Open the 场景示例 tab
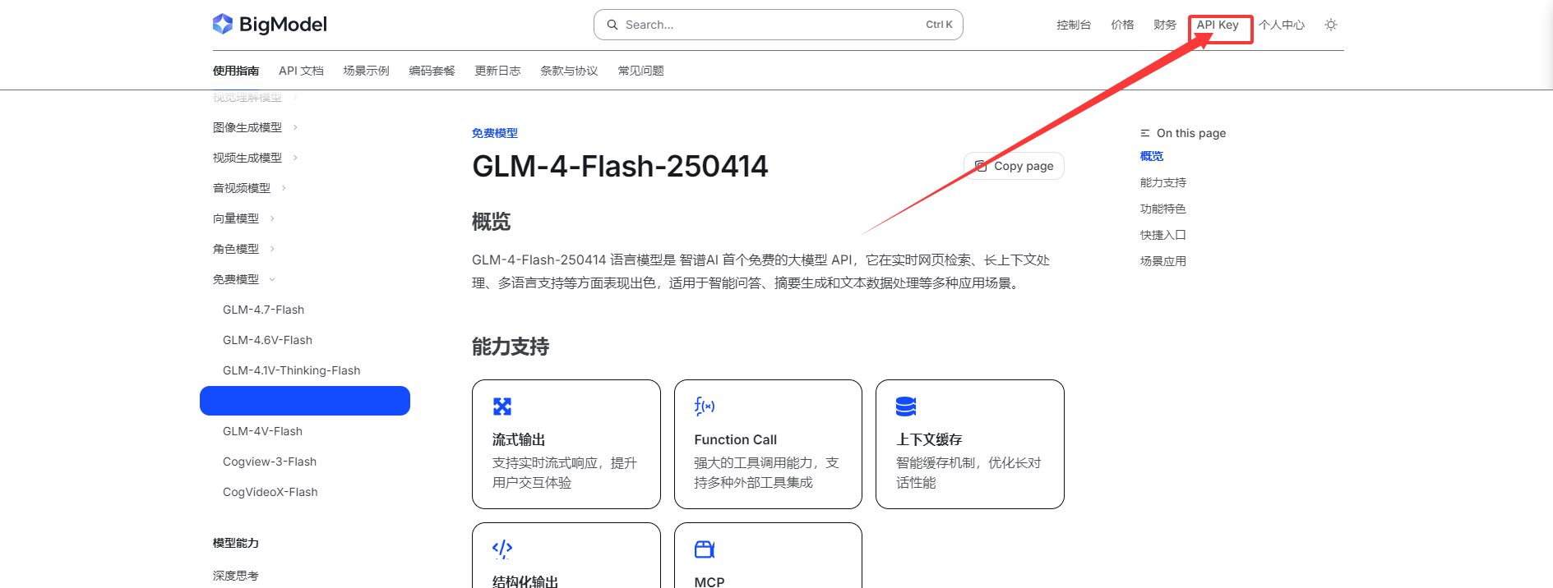Image resolution: width=1553 pixels, height=588 pixels. click(x=366, y=71)
